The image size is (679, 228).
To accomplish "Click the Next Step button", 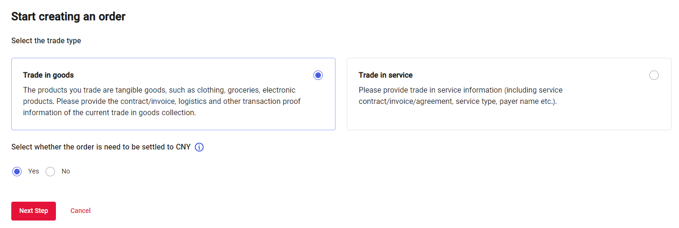I will pos(33,211).
